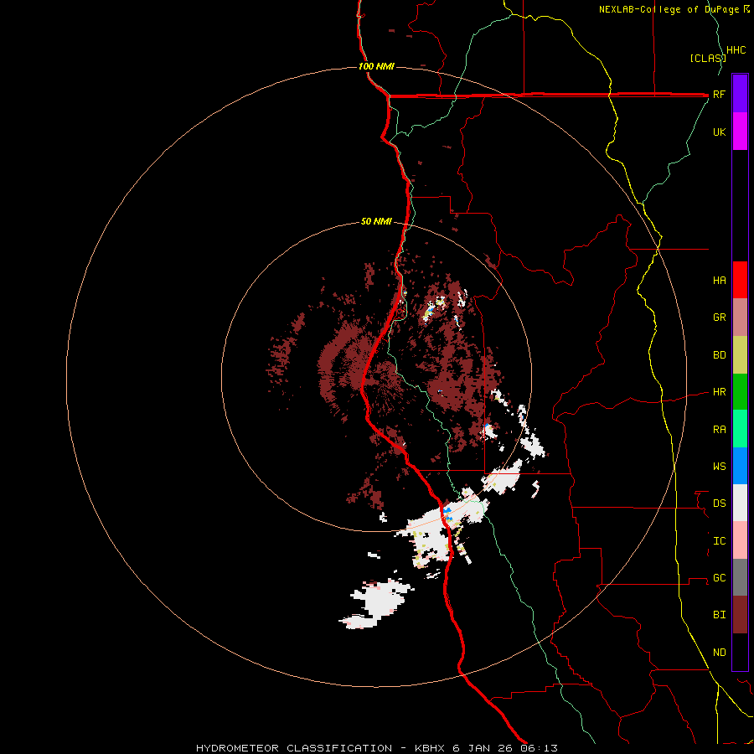The width and height of the screenshot is (754, 754).
Task: Click the 50 NMI range ring label
Action: pyautogui.click(x=376, y=221)
